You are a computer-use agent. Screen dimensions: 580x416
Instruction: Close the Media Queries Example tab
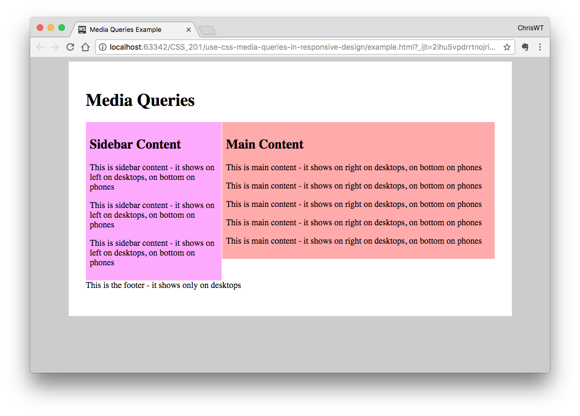[189, 30]
